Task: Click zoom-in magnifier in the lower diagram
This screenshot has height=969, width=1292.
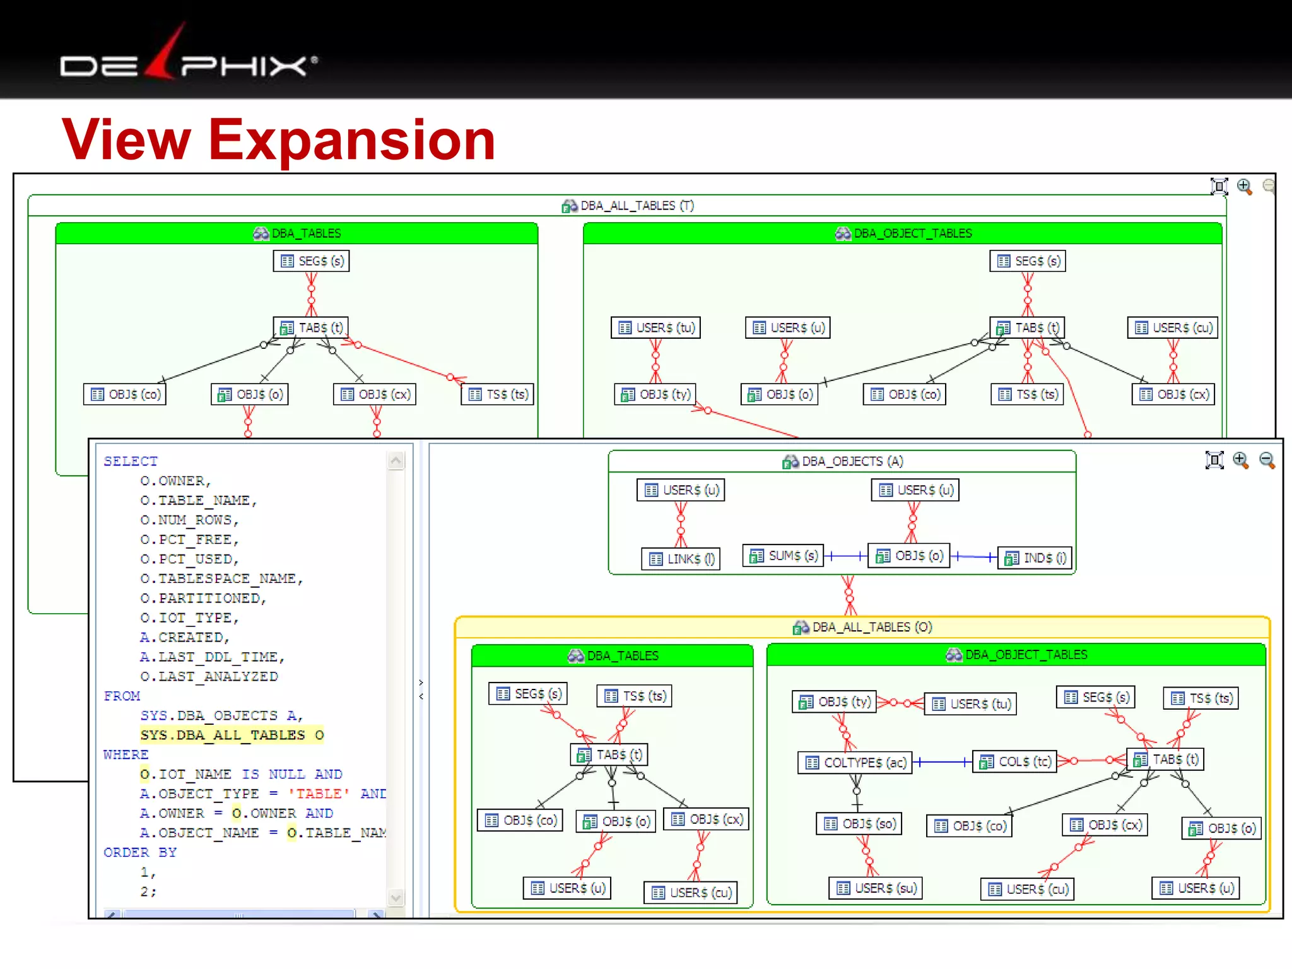Action: 1240,460
